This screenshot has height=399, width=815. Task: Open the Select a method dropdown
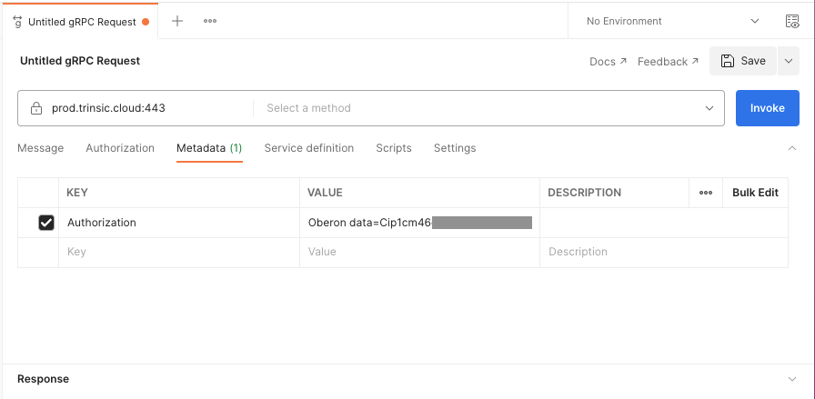point(488,108)
